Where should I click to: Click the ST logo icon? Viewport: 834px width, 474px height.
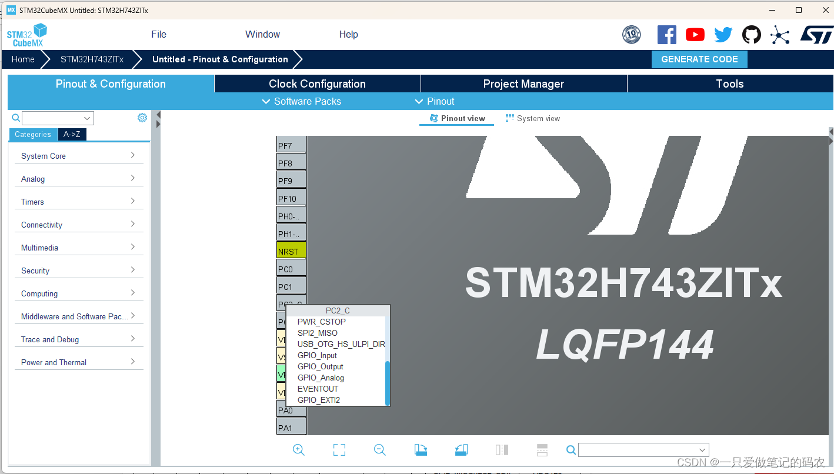(x=816, y=35)
